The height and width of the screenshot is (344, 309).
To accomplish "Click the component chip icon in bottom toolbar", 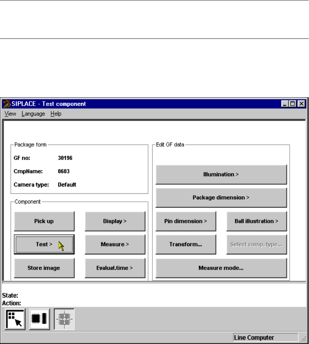I will [x=40, y=319].
